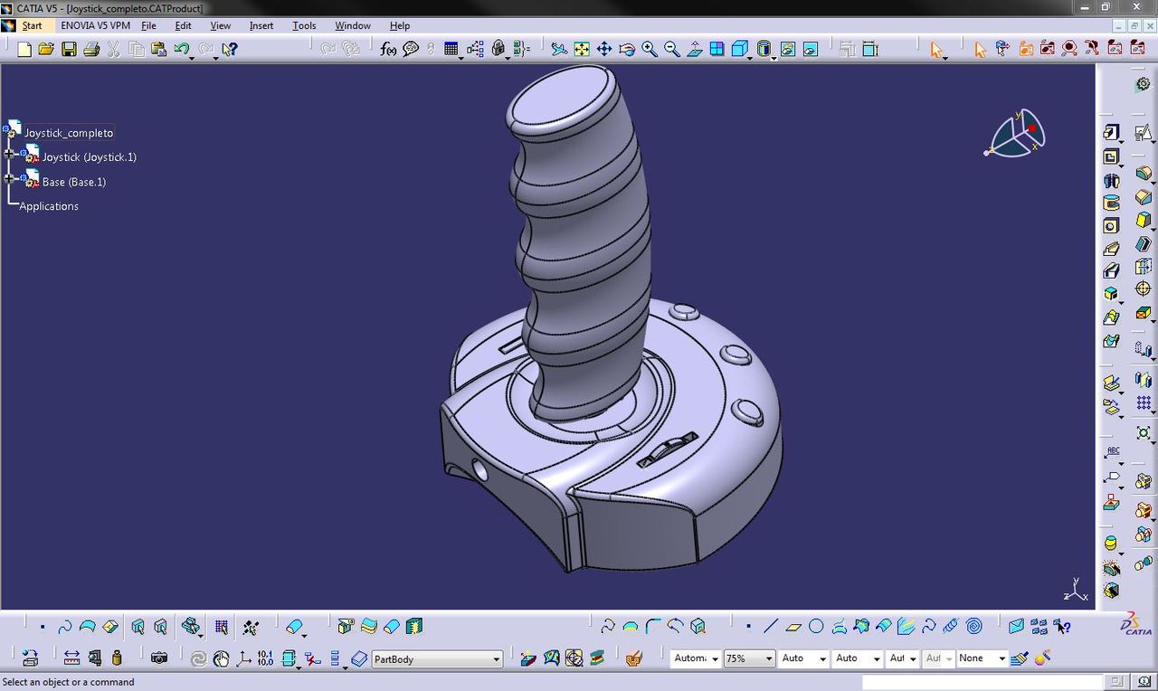Select Base (Base.1) label in tree
Screen dimensions: 1158x691
[74, 182]
